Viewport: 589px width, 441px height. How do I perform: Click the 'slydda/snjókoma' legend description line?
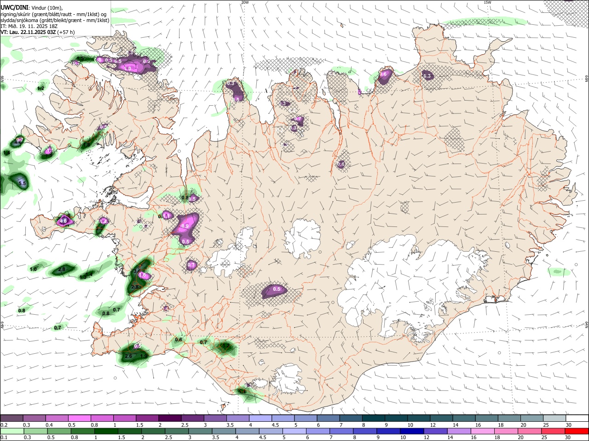(x=55, y=20)
